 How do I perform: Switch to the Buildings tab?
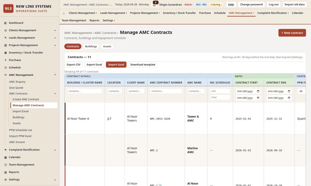91,46
